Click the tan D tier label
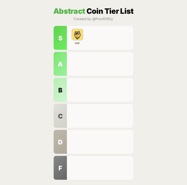This screenshot has width=187, height=185. pos(60,142)
